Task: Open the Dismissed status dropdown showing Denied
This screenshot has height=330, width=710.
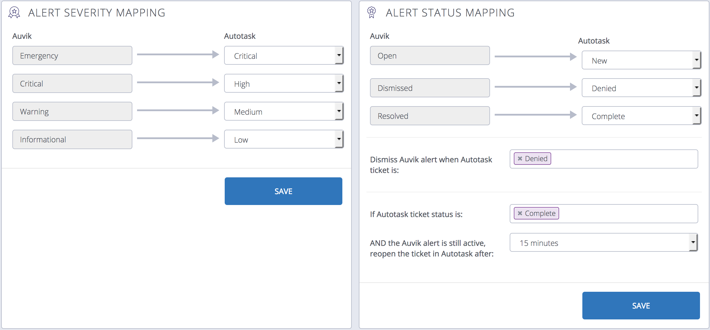Action: 641,88
